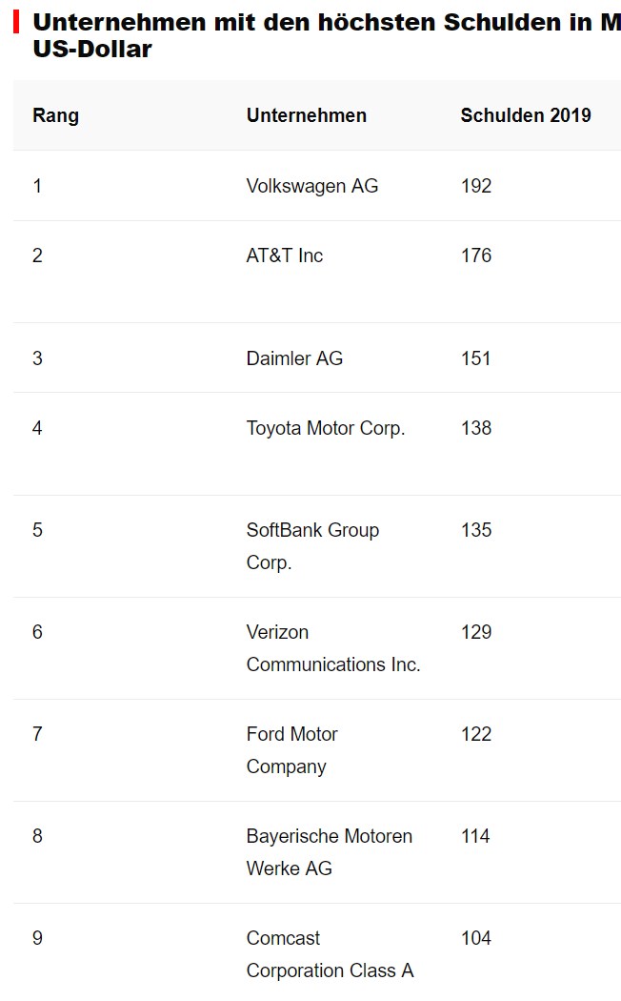
Task: Click rank number 8 in the table
Action: [37, 836]
